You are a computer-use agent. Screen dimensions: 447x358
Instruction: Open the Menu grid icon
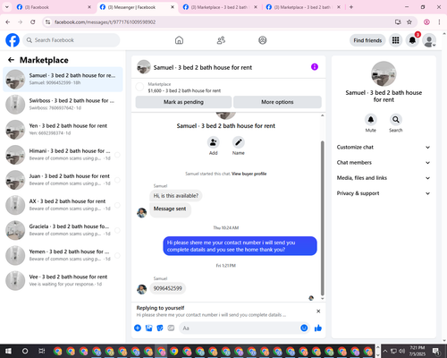pyautogui.click(x=395, y=40)
